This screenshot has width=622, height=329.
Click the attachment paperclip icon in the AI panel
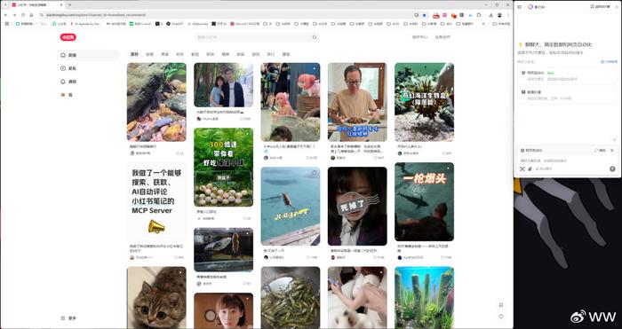pyautogui.click(x=530, y=169)
